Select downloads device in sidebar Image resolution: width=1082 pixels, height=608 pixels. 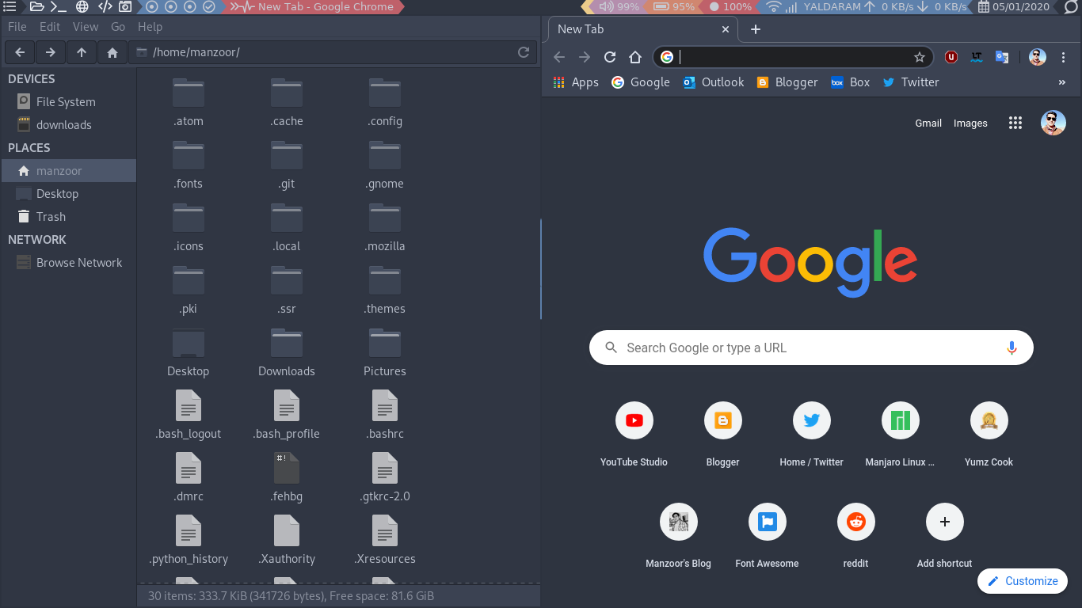[x=68, y=125]
